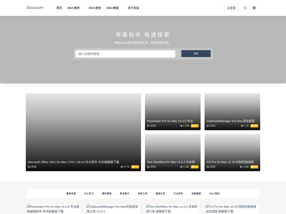Click the eye icon beside 1.7K views
The image size is (286, 214).
coord(242,126)
